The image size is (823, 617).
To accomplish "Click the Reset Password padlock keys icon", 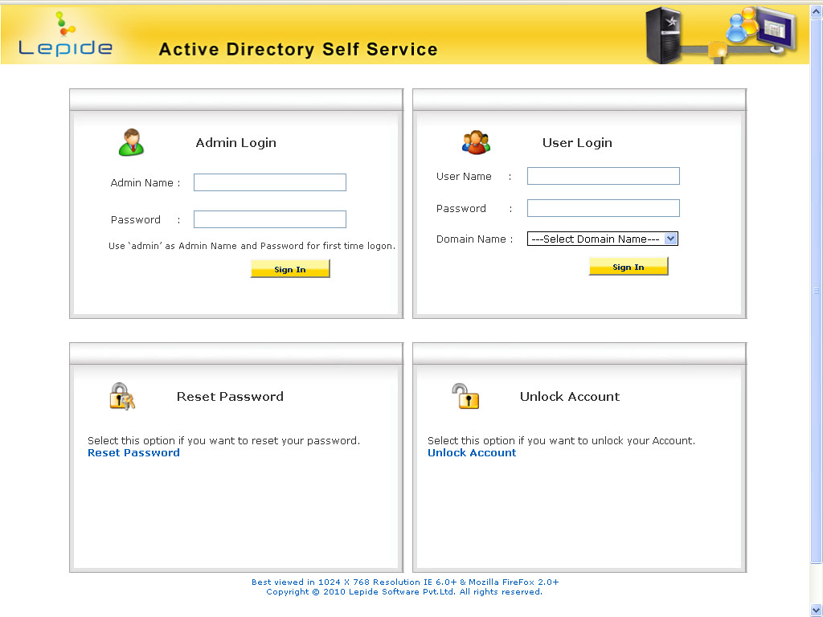I will 122,396.
